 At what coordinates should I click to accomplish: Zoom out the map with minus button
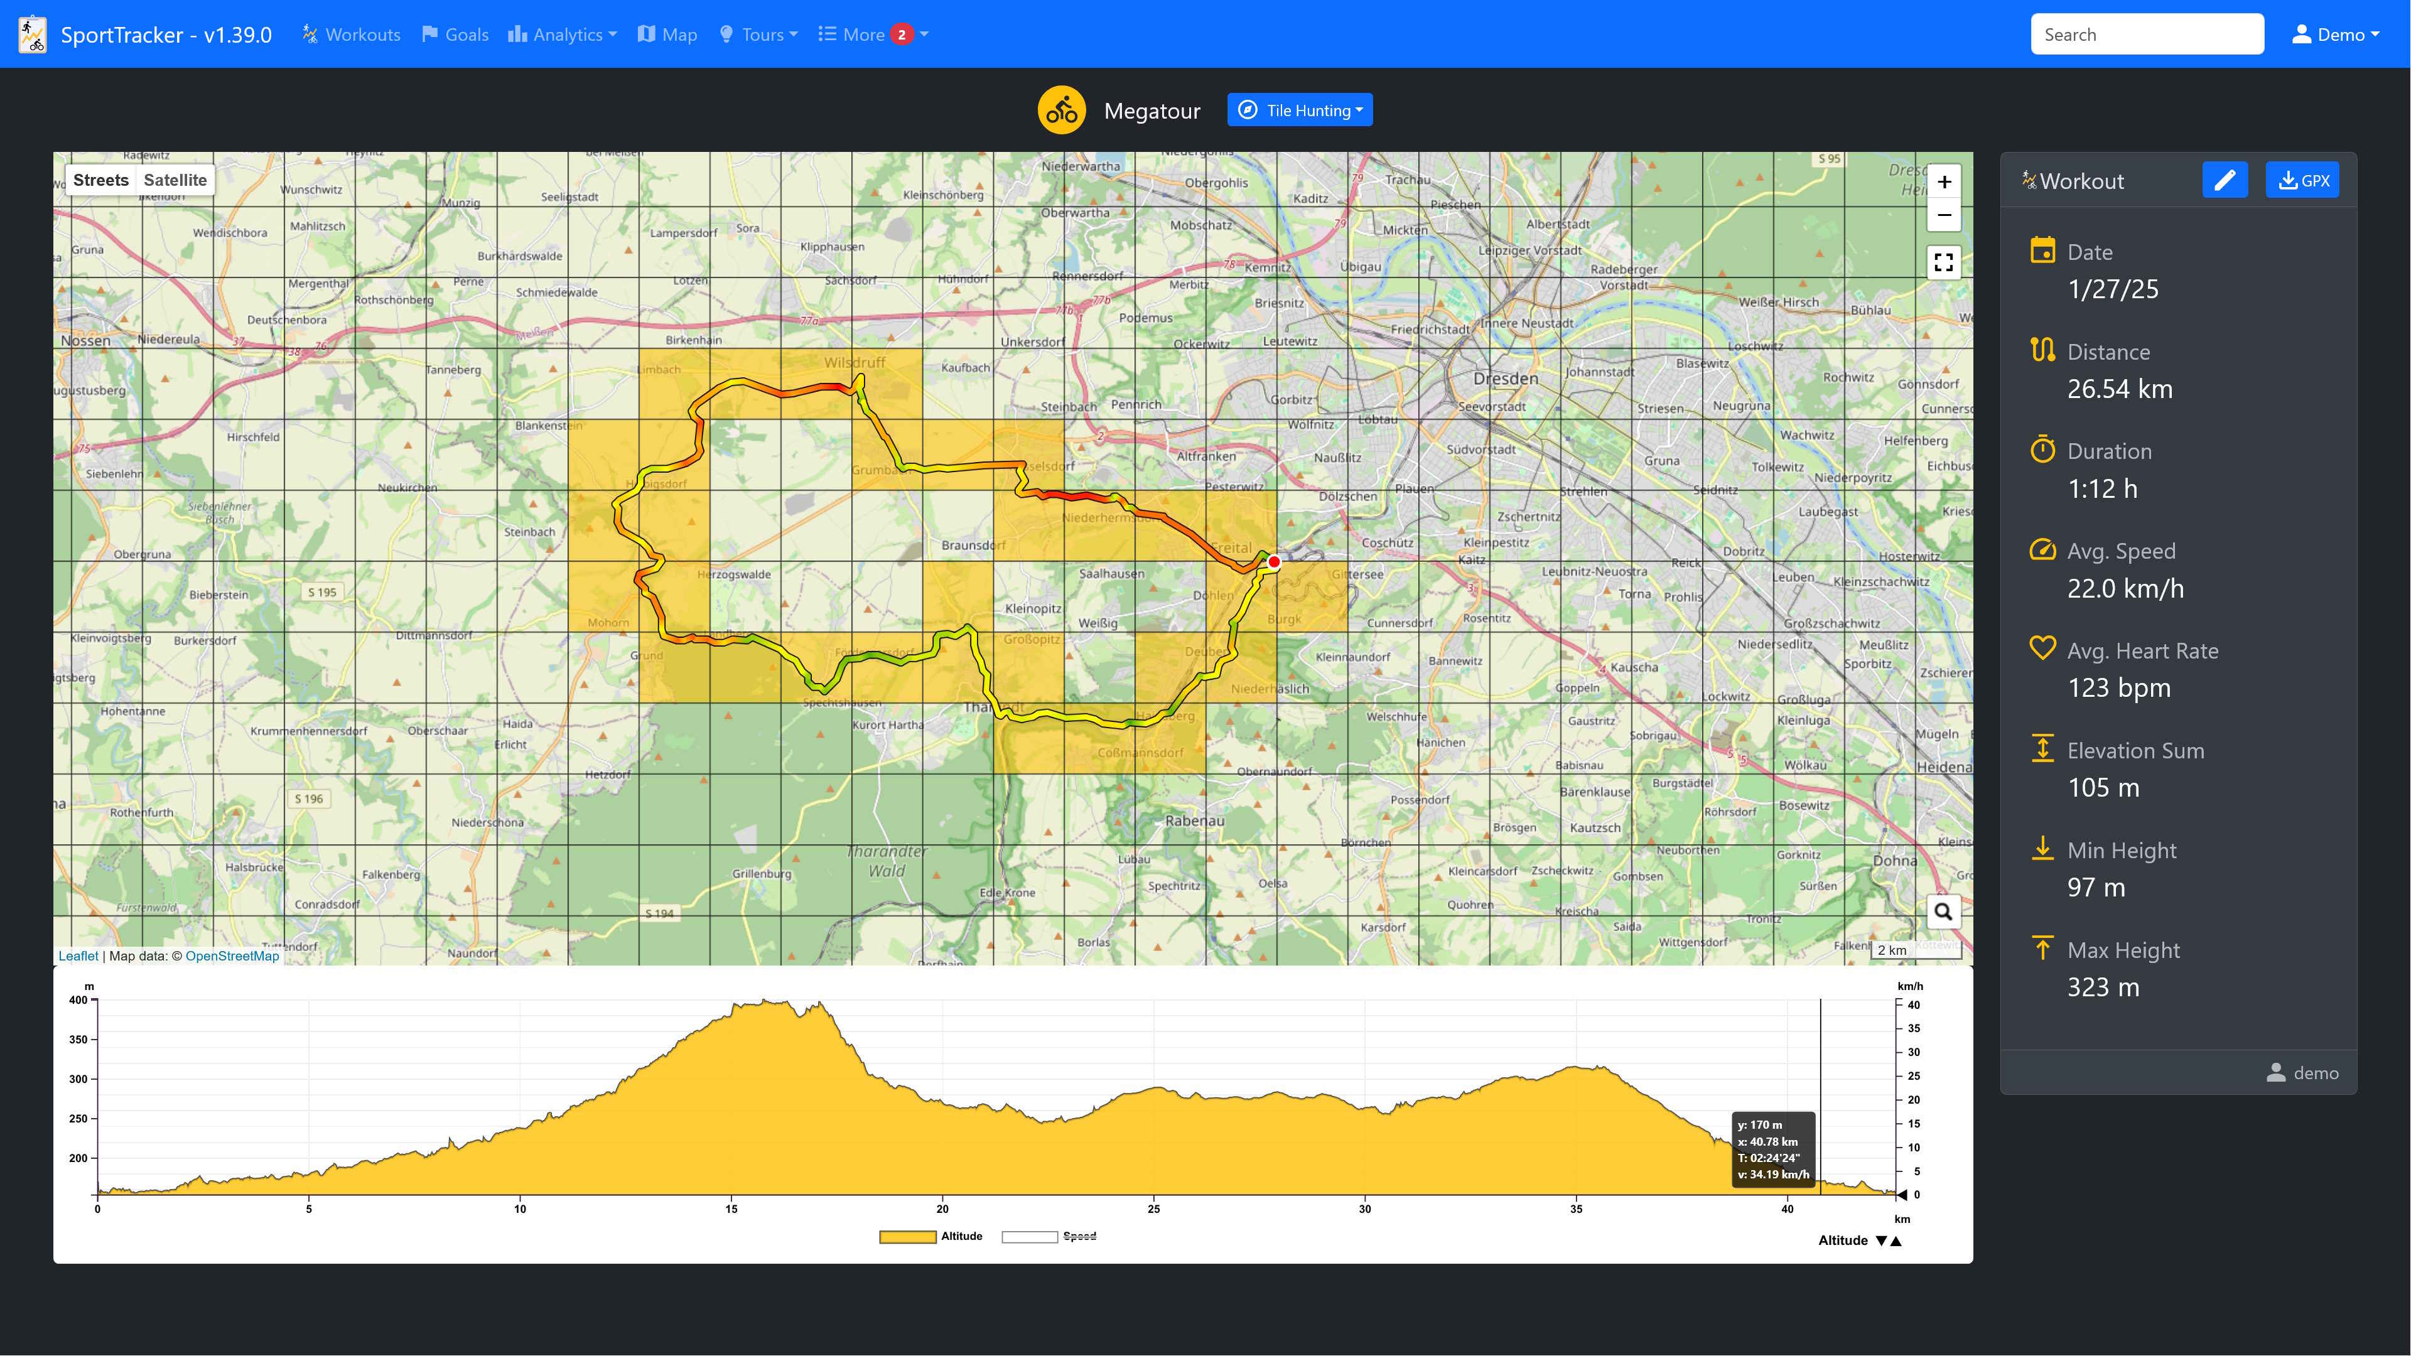[1944, 215]
